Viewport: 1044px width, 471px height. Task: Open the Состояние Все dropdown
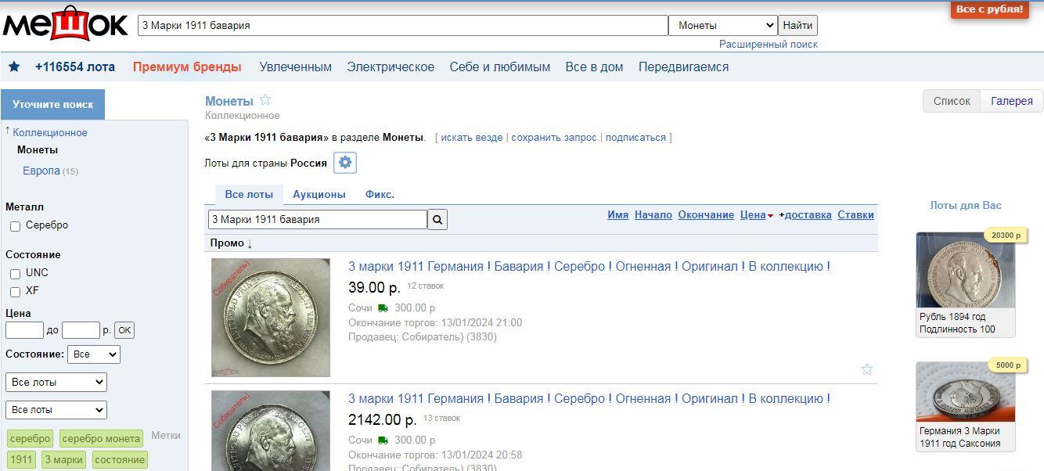[x=94, y=354]
